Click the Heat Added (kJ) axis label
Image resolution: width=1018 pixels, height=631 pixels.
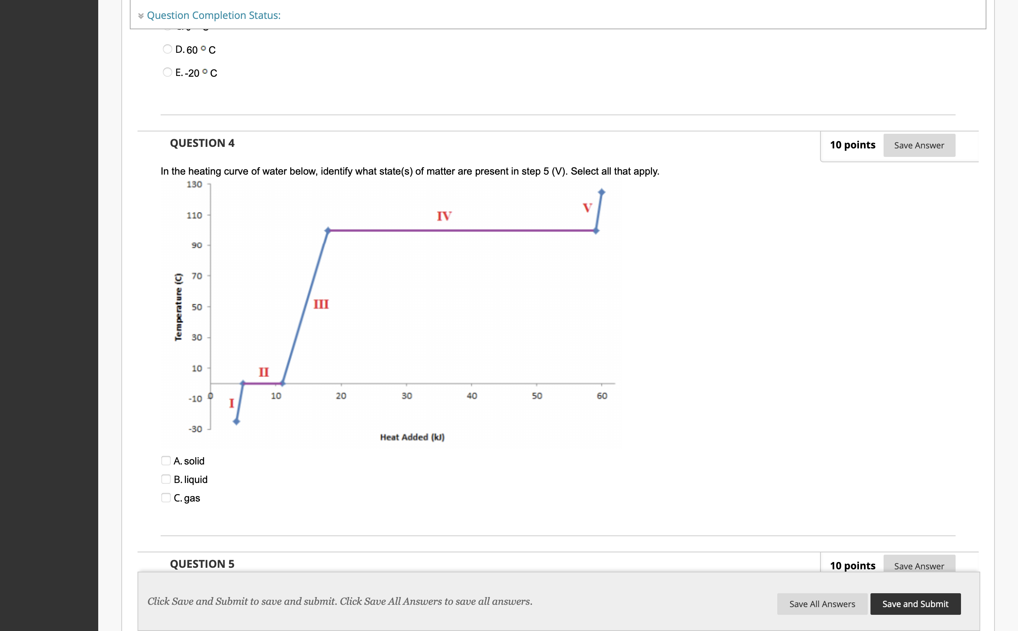point(412,437)
